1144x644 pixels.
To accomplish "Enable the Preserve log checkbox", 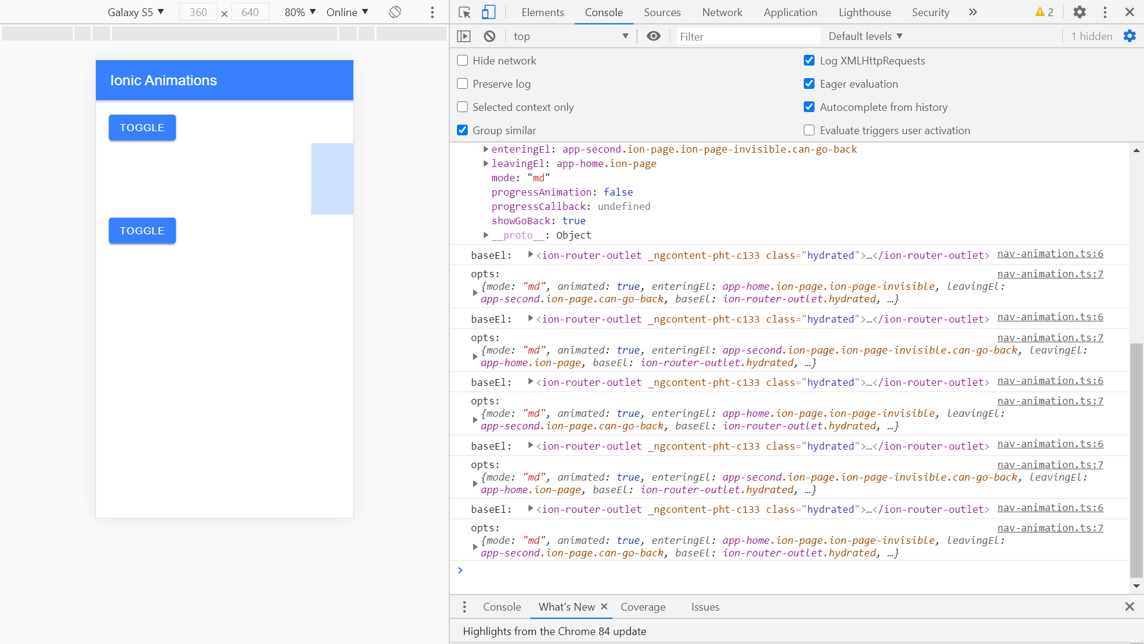I will (462, 83).
